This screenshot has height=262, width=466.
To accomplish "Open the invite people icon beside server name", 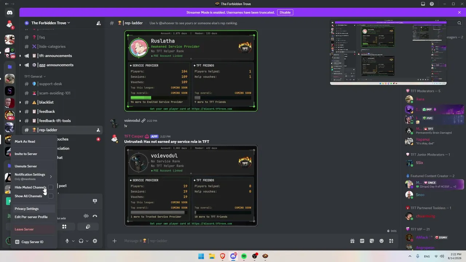I will point(98,23).
